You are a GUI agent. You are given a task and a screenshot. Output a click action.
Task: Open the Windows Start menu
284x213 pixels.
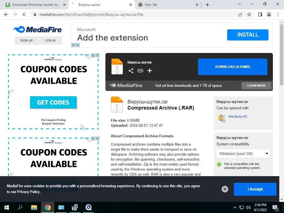click(7, 207)
